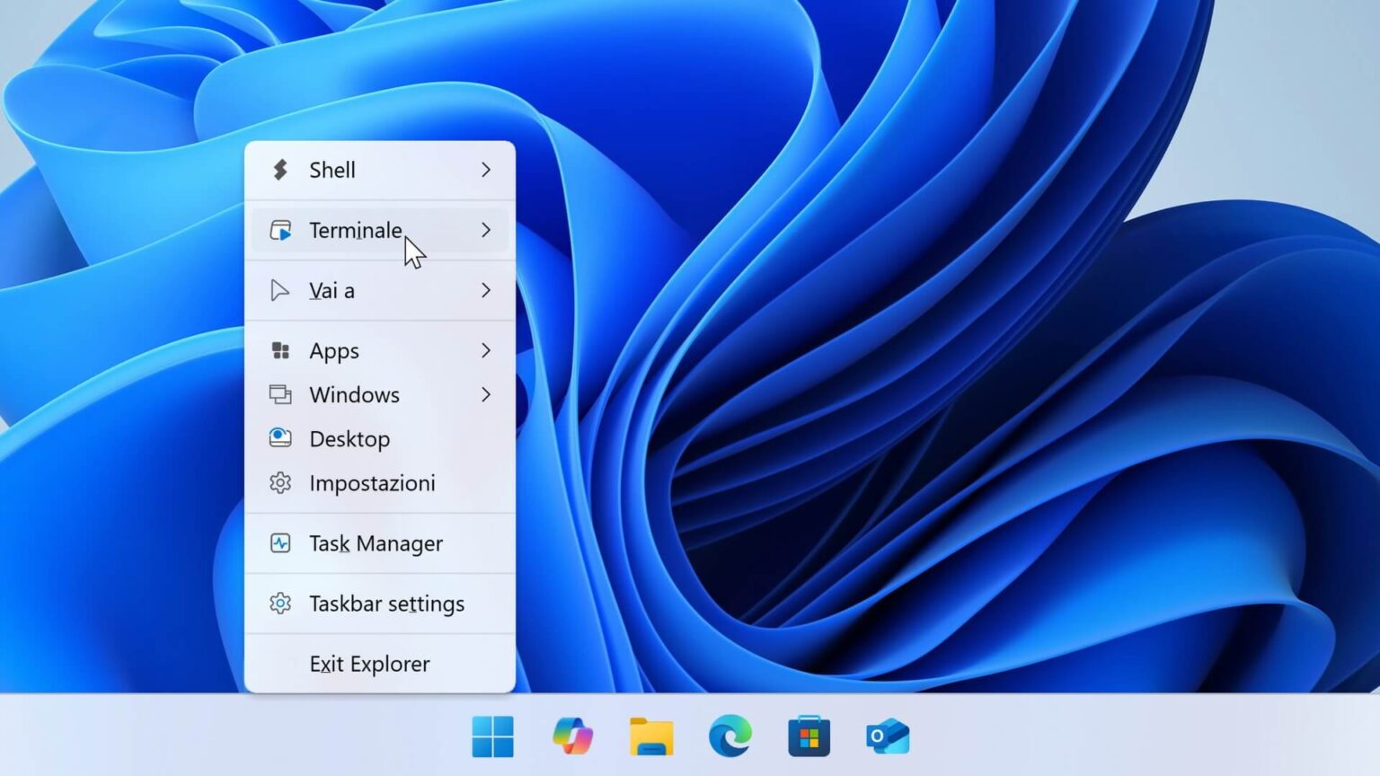Expand the Shell submenu chevron
The image size is (1380, 776).
[x=485, y=170]
